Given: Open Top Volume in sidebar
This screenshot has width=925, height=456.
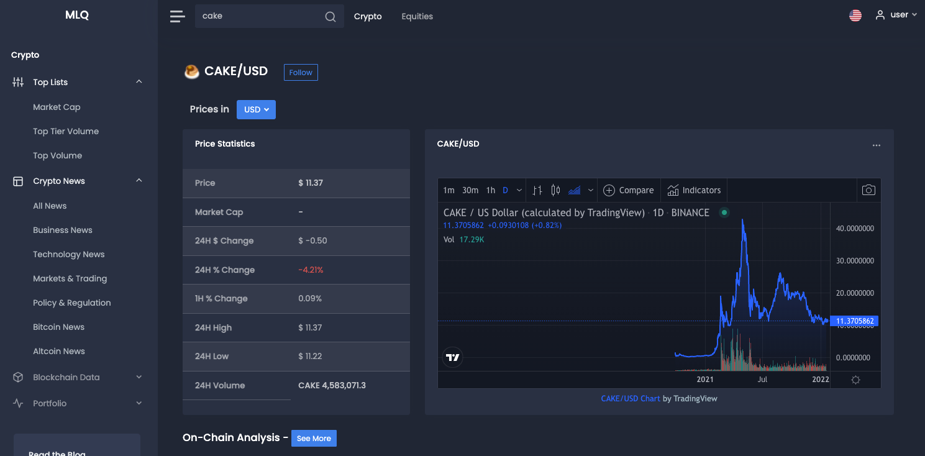Looking at the screenshot, I should click(x=57, y=155).
